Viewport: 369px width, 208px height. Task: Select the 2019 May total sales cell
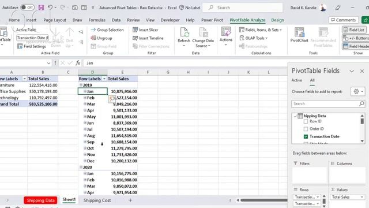tap(123, 117)
